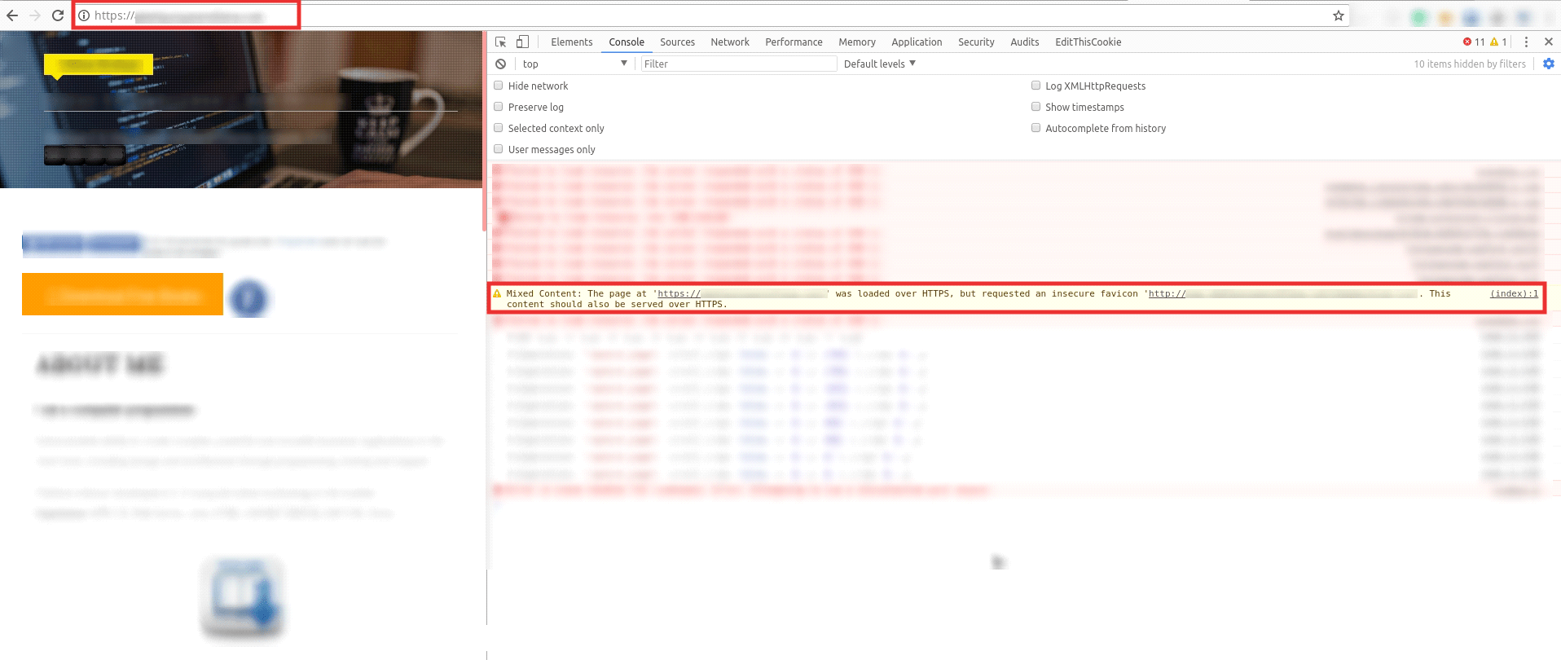Viewport: 1561px width, 660px height.
Task: Reload the page with refresh icon
Action: point(58,15)
